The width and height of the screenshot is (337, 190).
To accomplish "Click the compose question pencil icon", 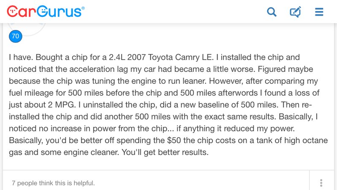I will 295,12.
